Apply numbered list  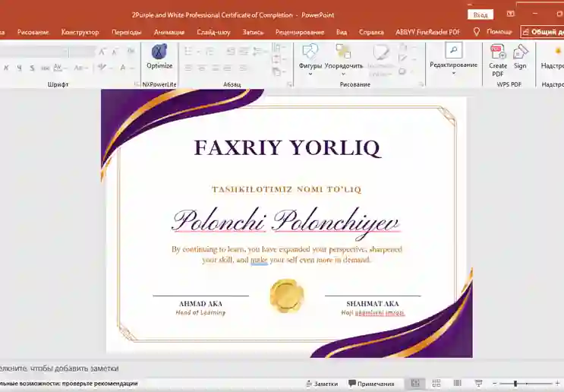coord(210,52)
